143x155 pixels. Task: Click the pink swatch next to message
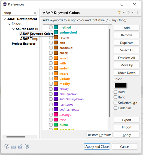[x=56, y=114]
